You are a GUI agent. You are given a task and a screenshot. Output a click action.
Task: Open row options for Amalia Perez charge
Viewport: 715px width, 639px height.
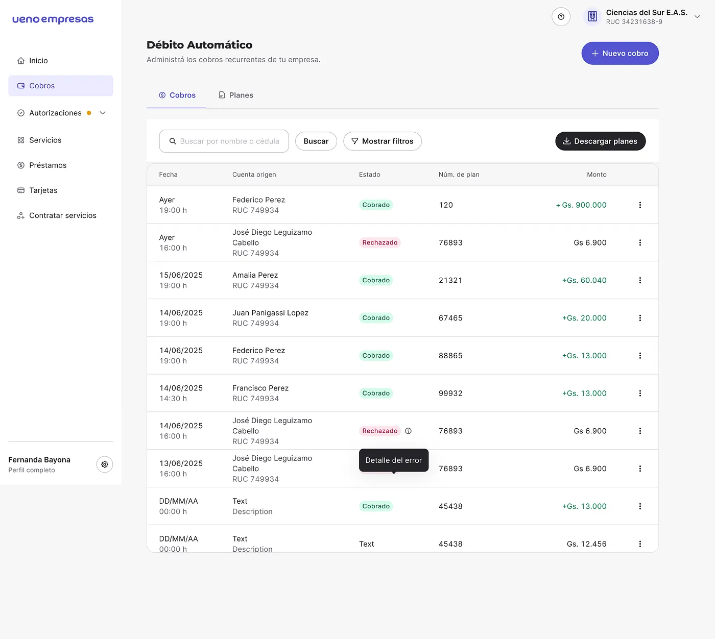pyautogui.click(x=640, y=280)
